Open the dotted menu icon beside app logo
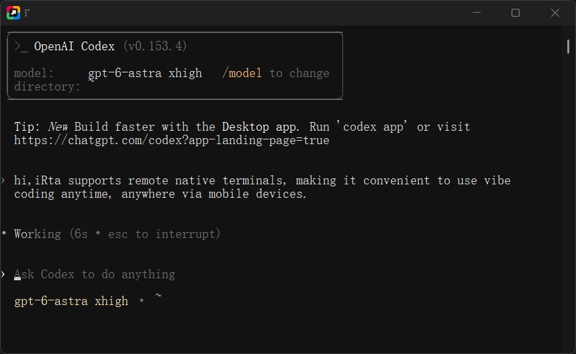The height and width of the screenshot is (354, 576). [x=27, y=13]
